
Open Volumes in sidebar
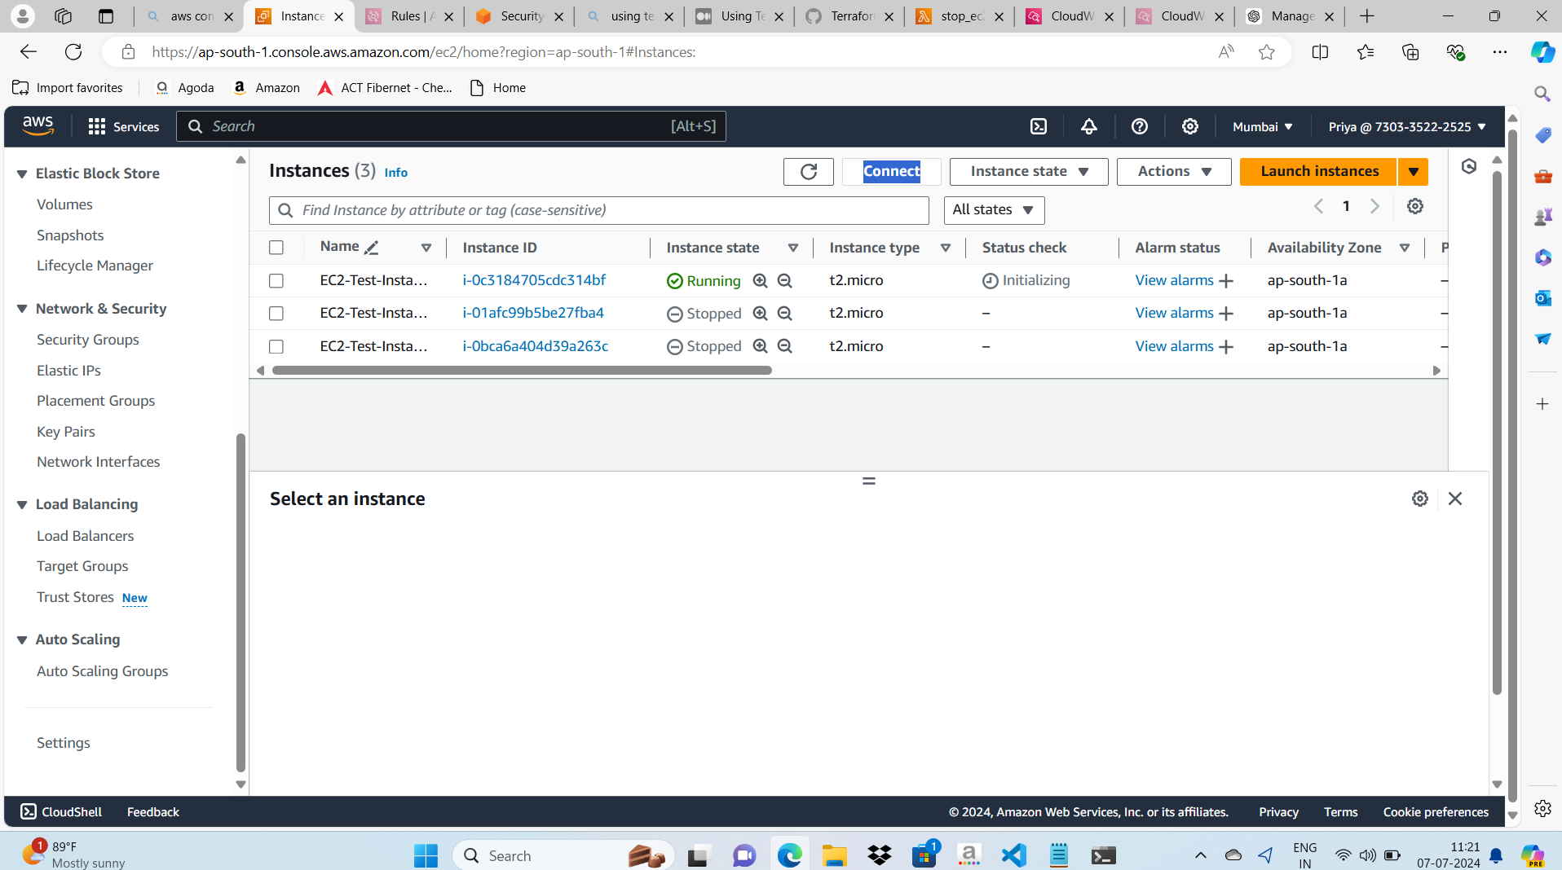tap(64, 204)
